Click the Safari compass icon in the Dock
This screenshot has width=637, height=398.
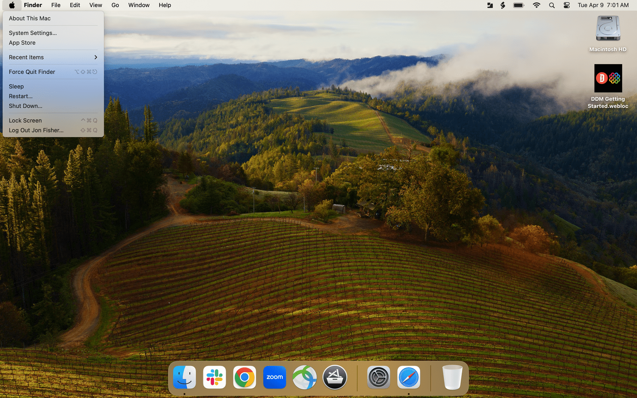coord(409,377)
